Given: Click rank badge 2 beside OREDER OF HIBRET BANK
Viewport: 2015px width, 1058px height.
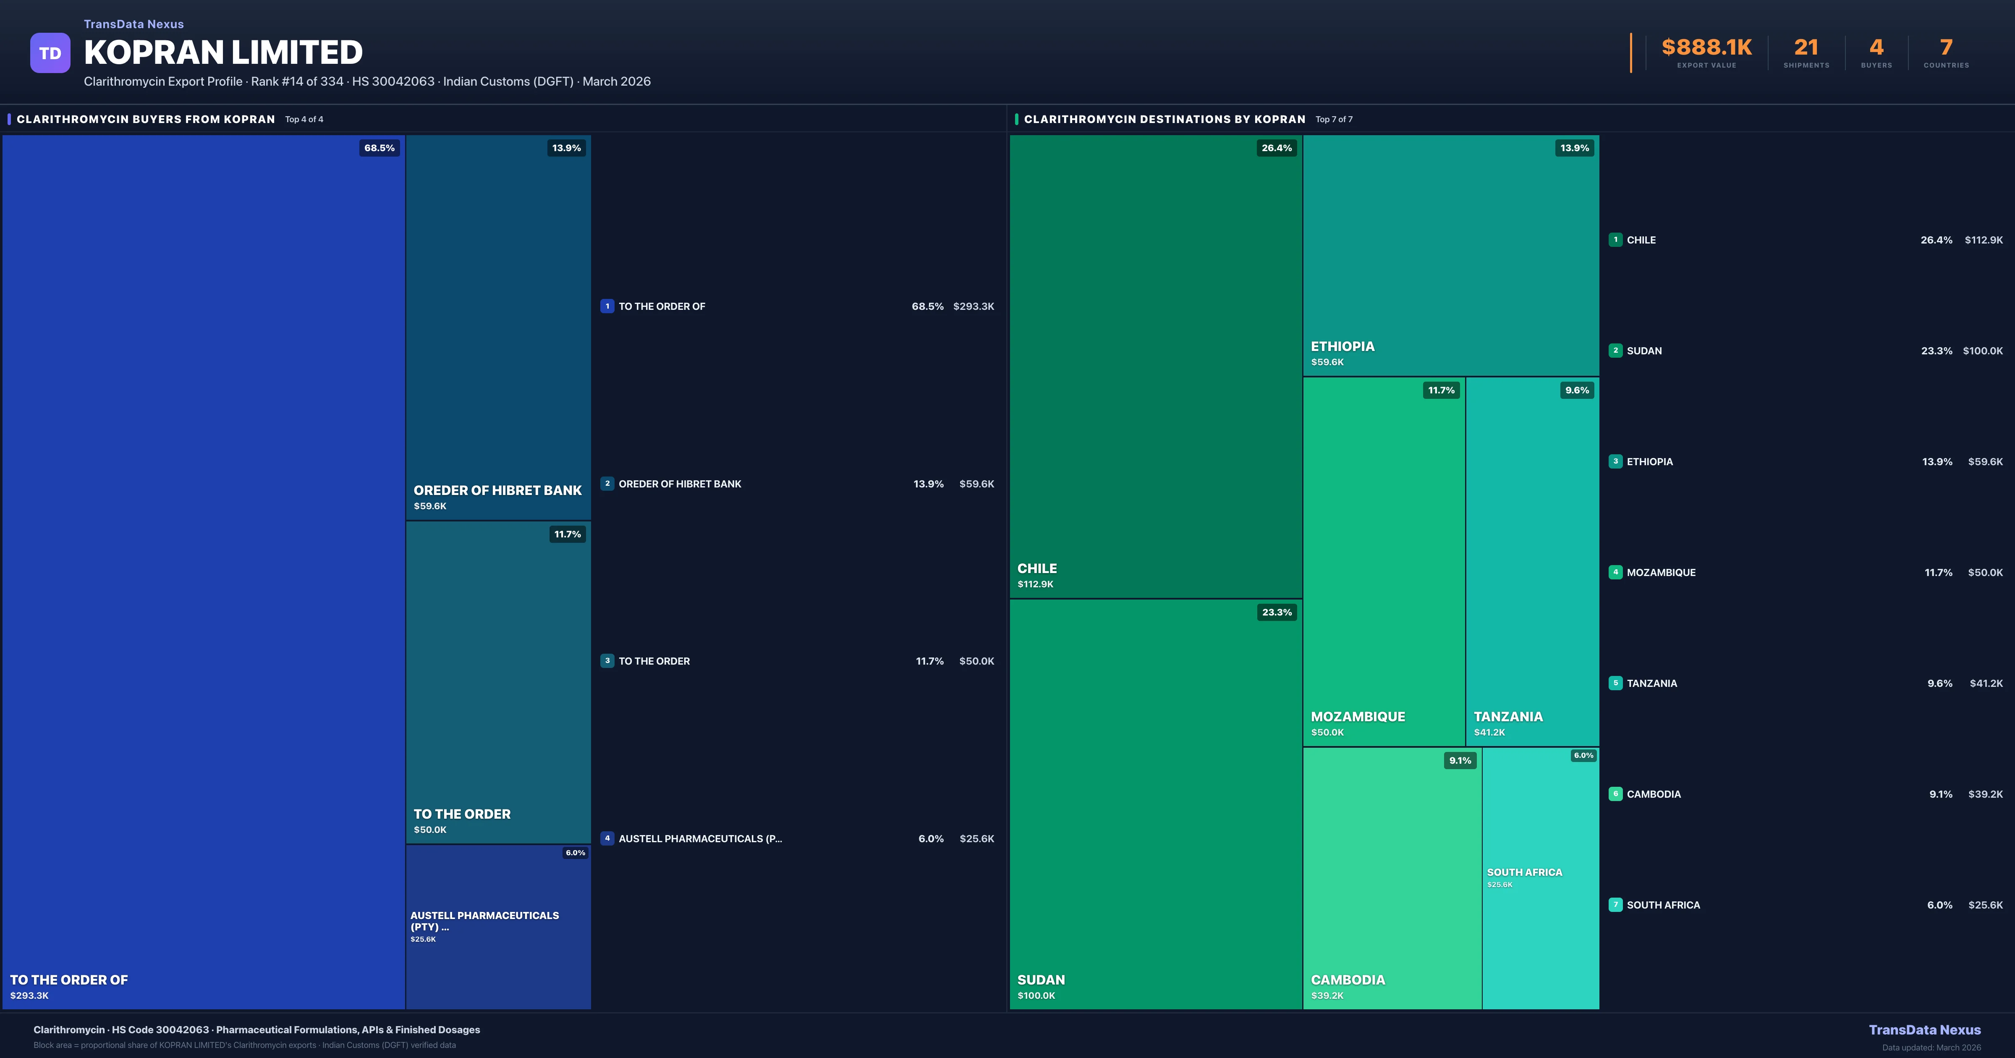Looking at the screenshot, I should [x=607, y=484].
